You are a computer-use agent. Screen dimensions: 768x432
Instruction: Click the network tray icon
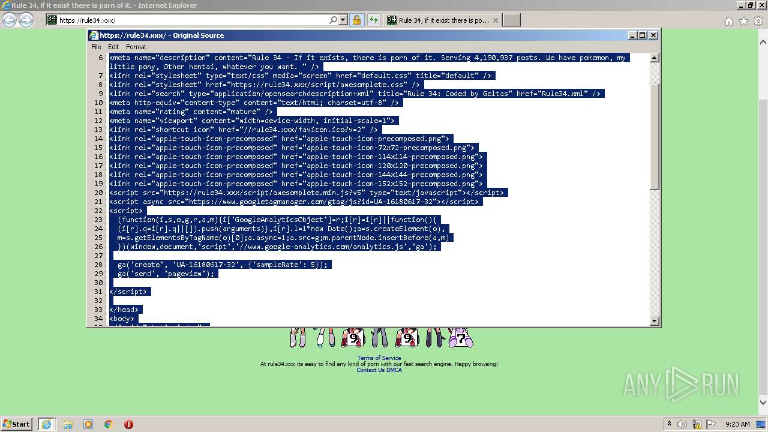697,424
